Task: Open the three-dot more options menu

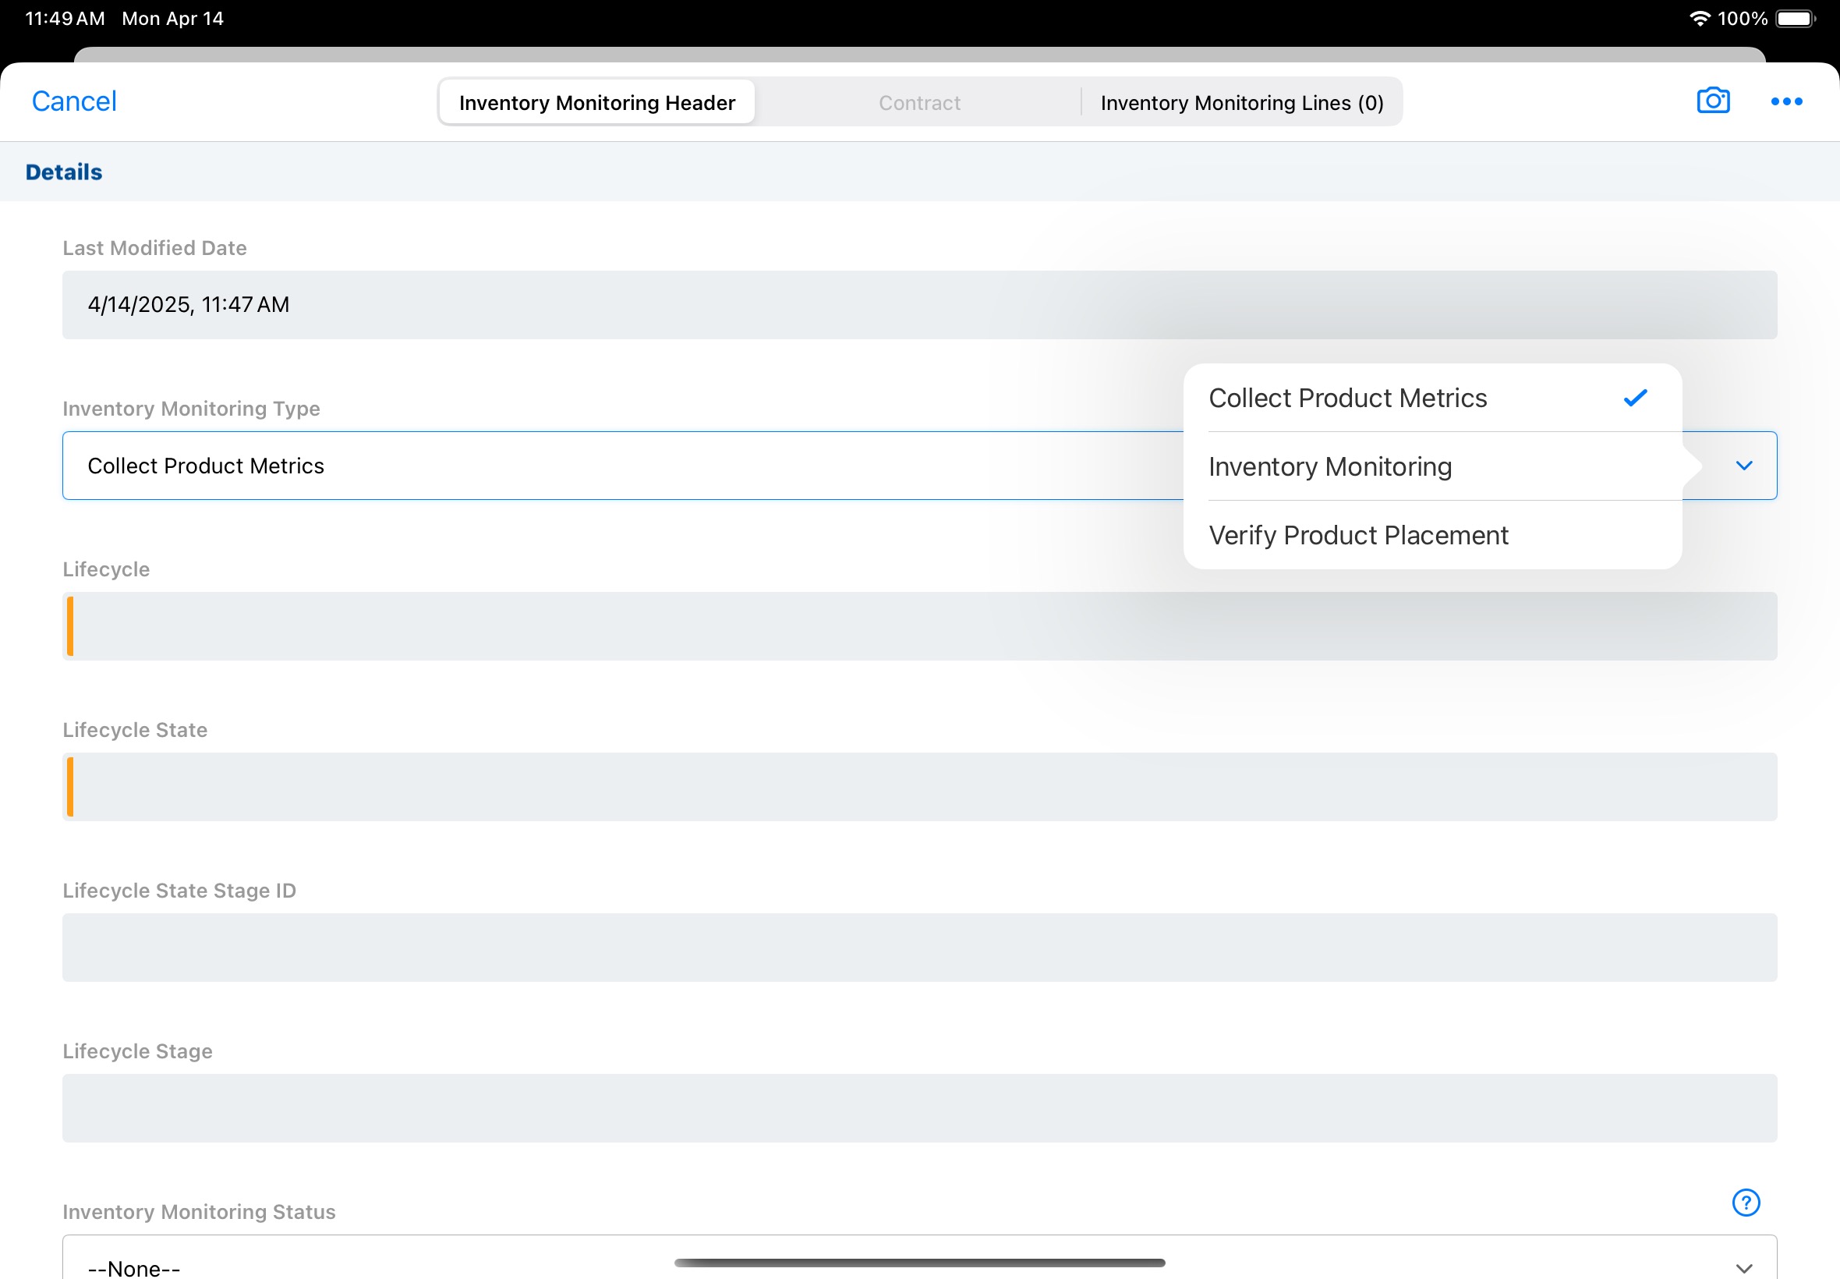Action: coord(1785,102)
